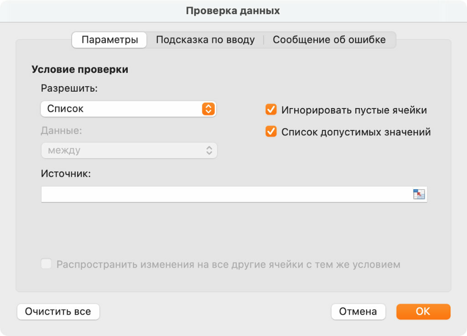Click the Отмена button
This screenshot has width=467, height=336.
(x=358, y=311)
